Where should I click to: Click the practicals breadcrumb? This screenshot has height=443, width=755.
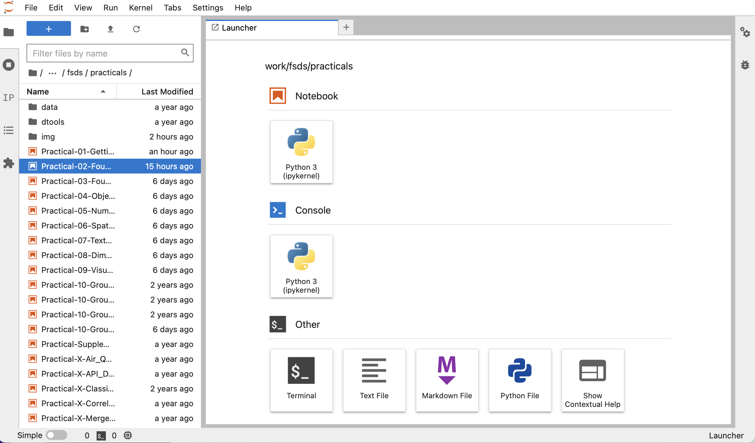pyautogui.click(x=108, y=73)
